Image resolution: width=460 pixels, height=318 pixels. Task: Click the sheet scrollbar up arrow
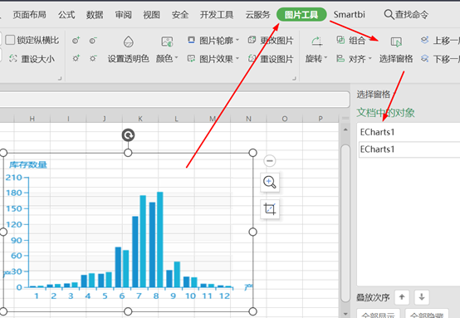345,130
